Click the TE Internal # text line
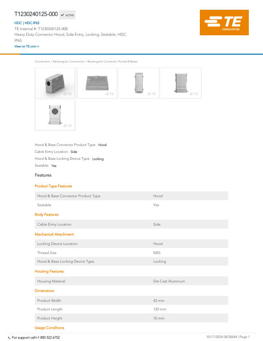 (x=41, y=29)
